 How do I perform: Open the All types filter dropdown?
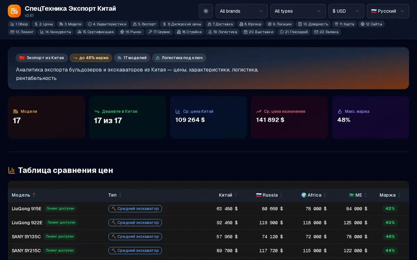pos(298,11)
